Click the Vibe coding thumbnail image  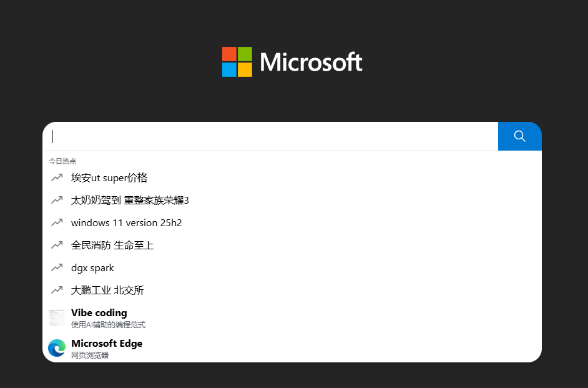click(x=57, y=317)
